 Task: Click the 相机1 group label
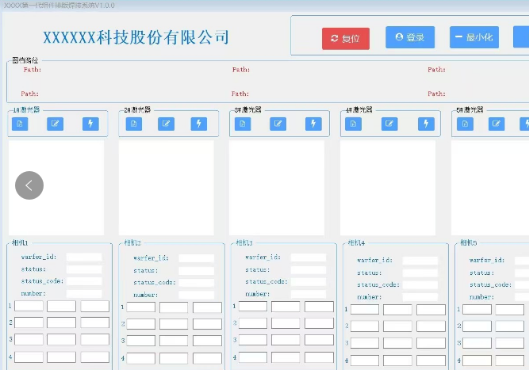[20, 242]
